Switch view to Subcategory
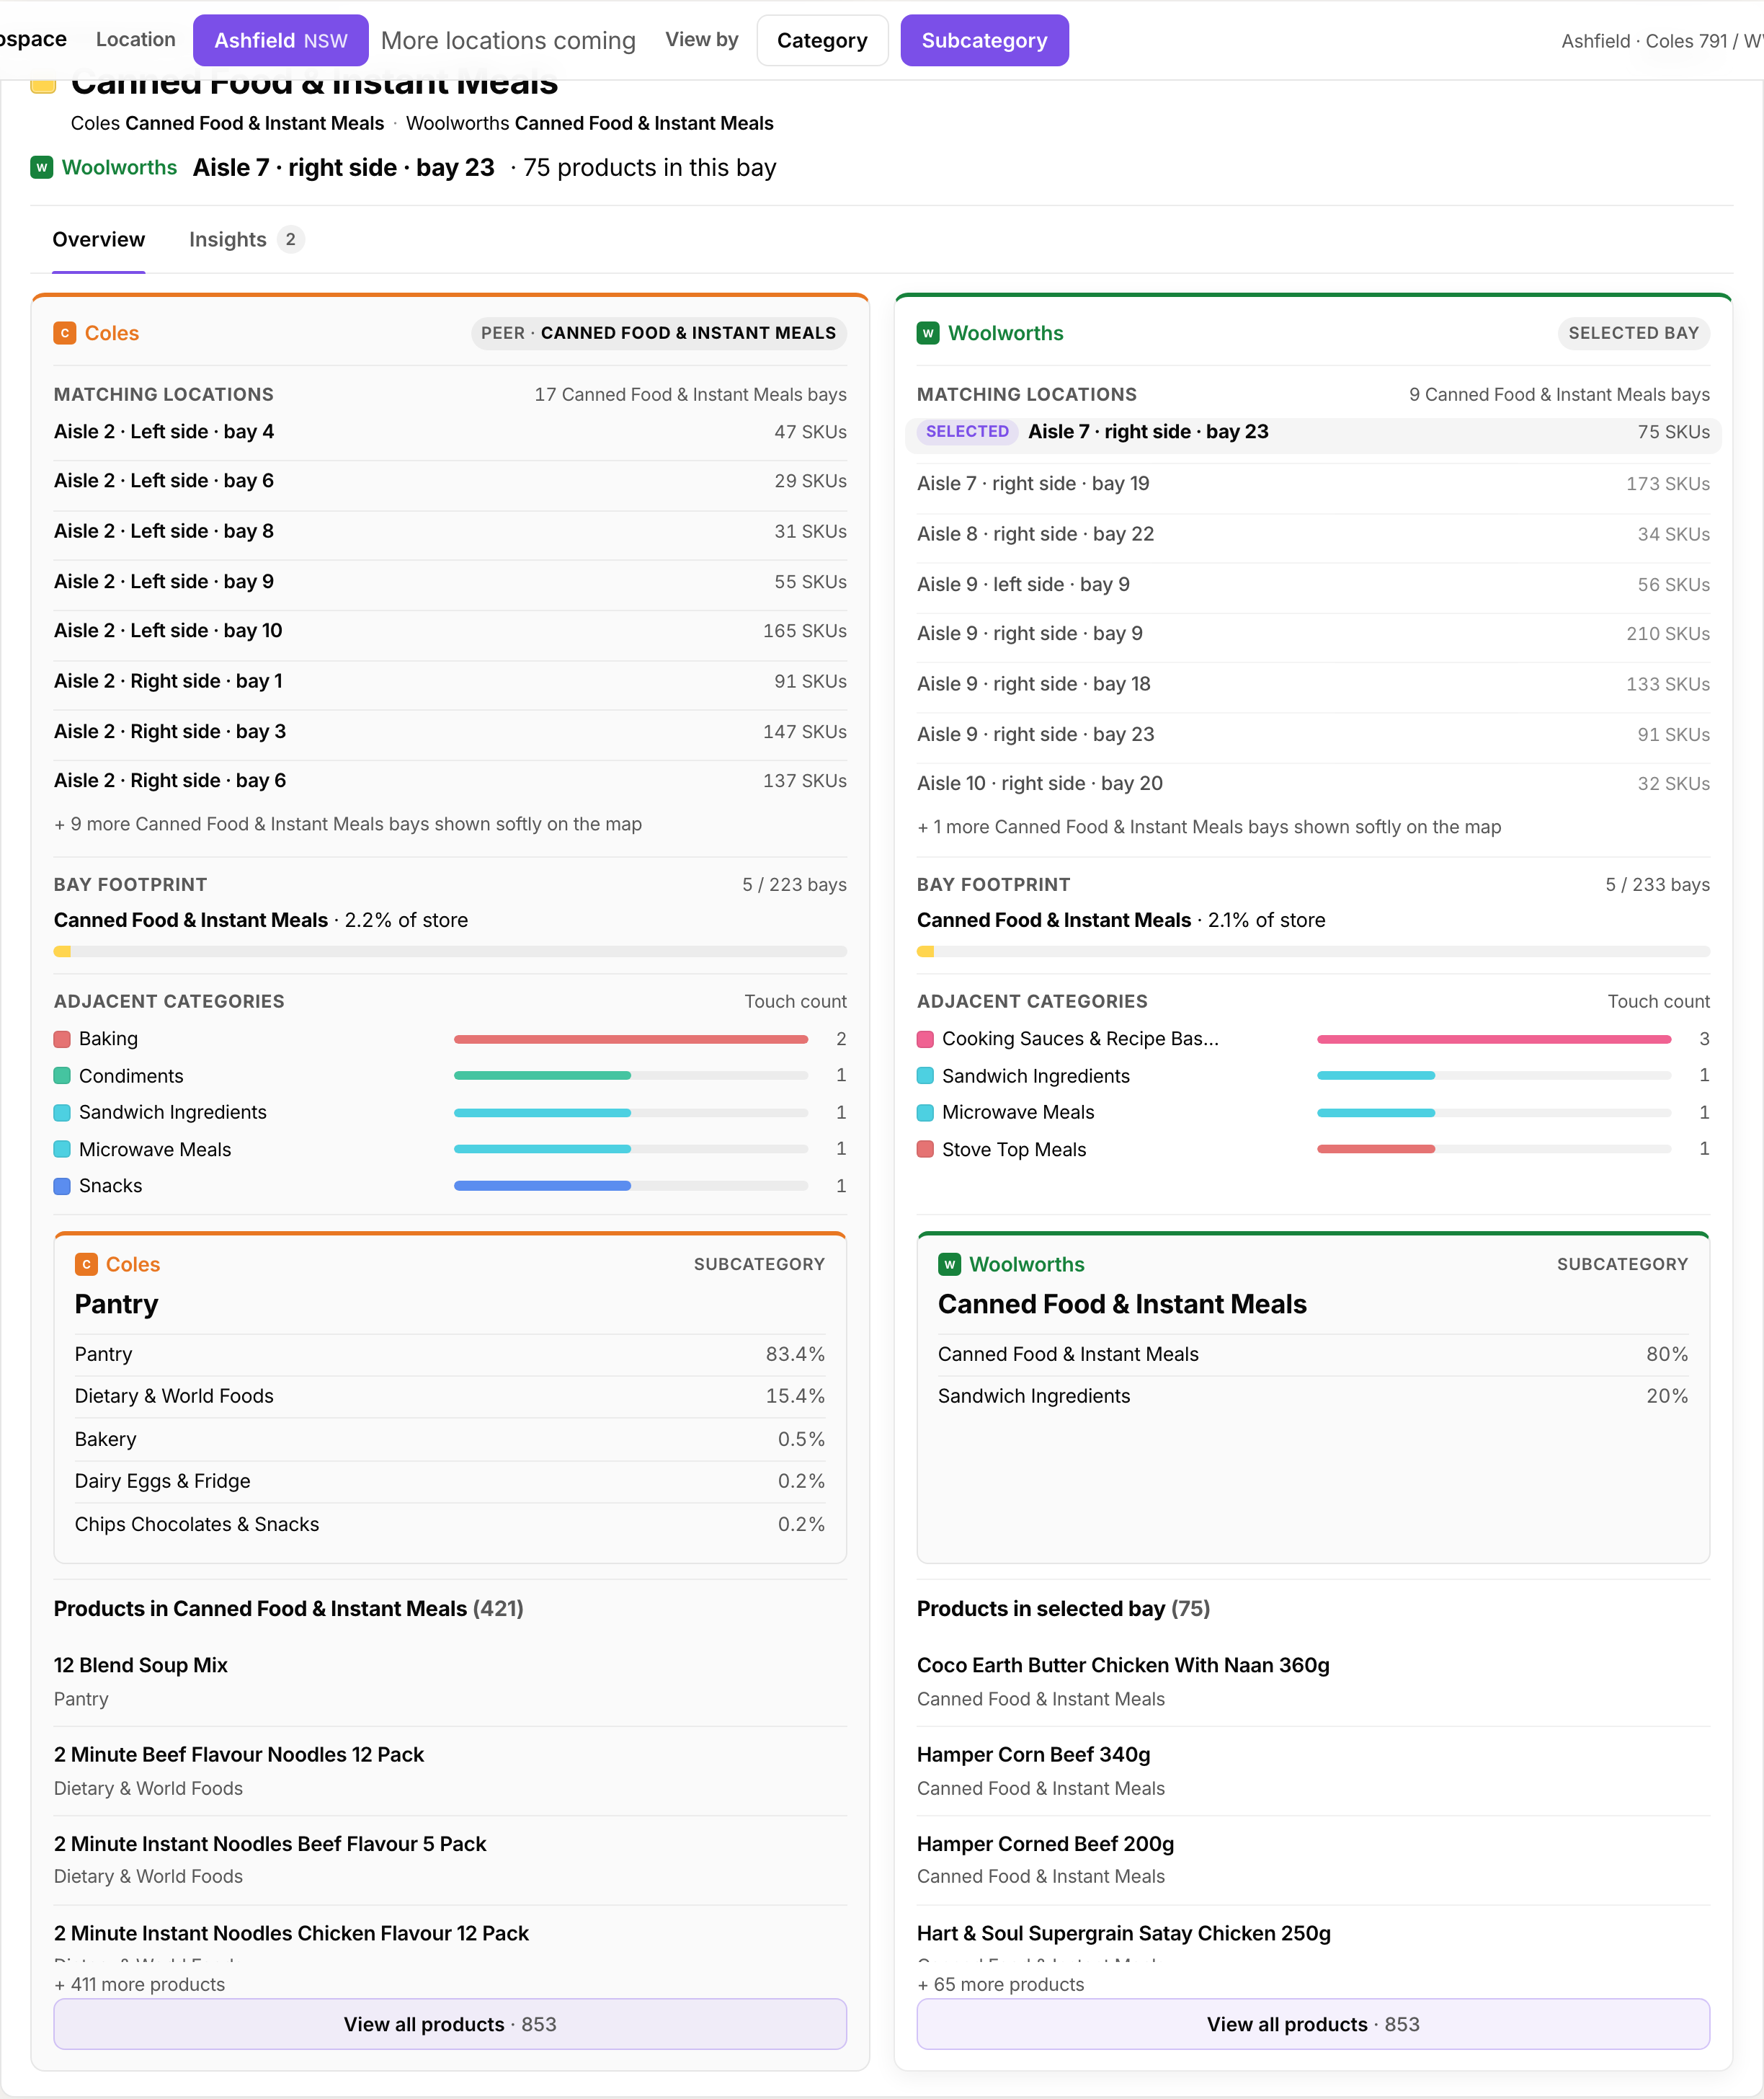The image size is (1764, 2099). click(984, 40)
